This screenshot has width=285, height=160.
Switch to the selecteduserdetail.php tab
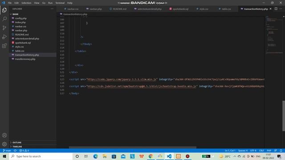(x=148, y=9)
